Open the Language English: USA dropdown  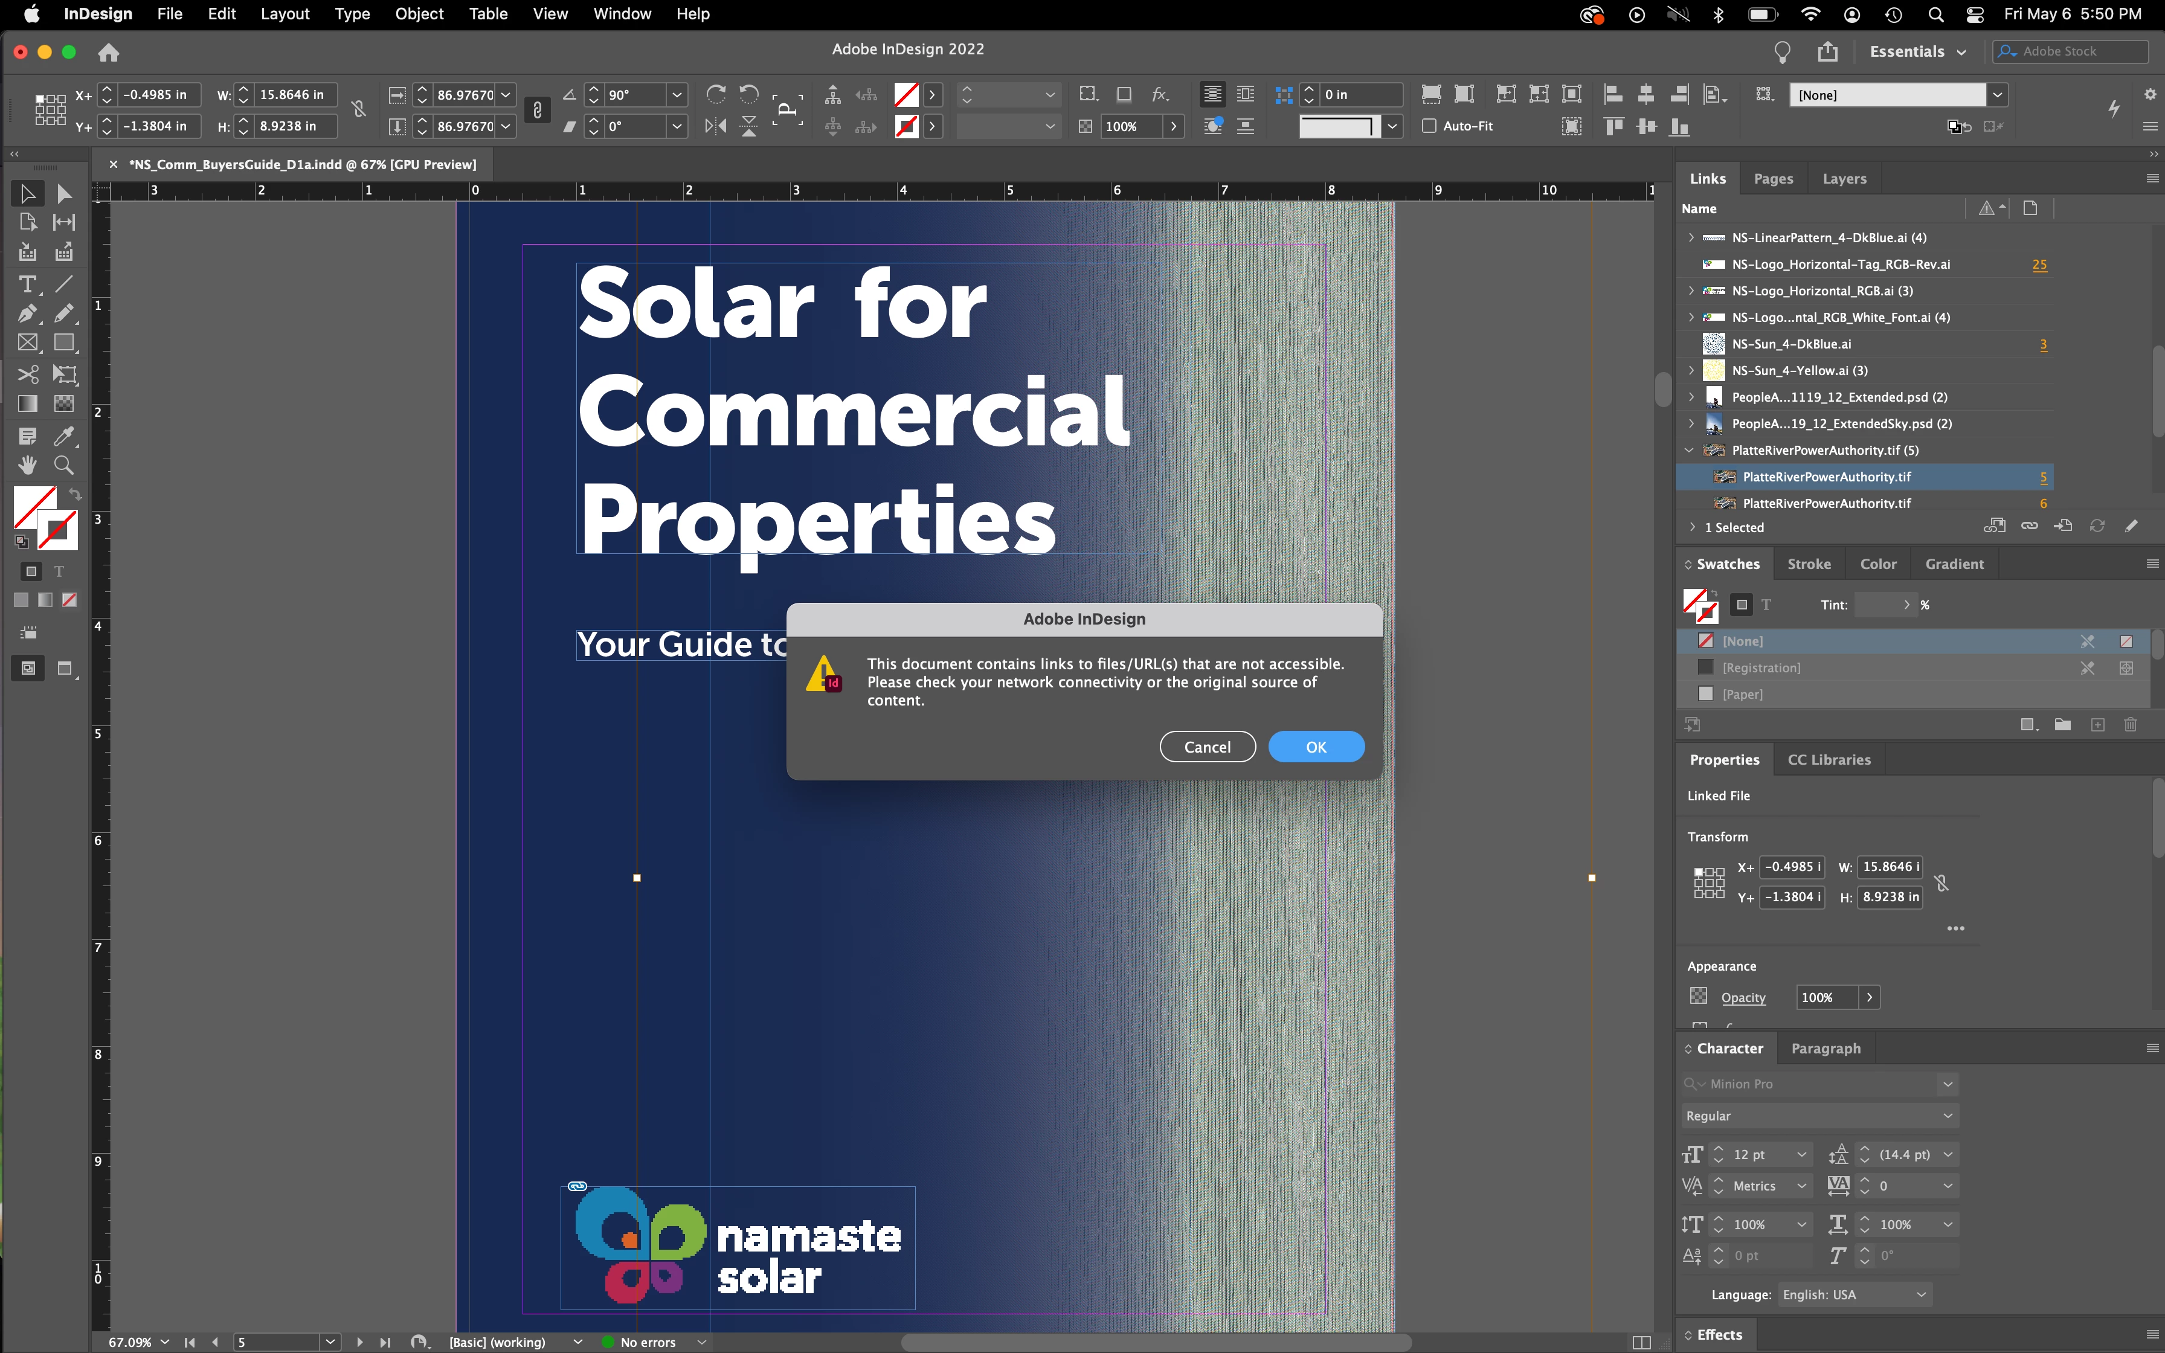pyautogui.click(x=1854, y=1295)
